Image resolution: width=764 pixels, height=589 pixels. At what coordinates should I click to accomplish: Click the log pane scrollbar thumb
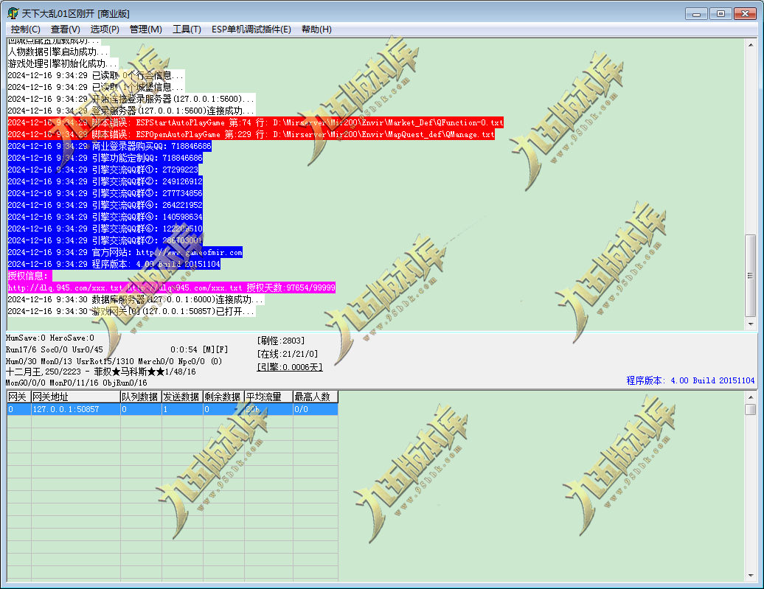(x=751, y=275)
